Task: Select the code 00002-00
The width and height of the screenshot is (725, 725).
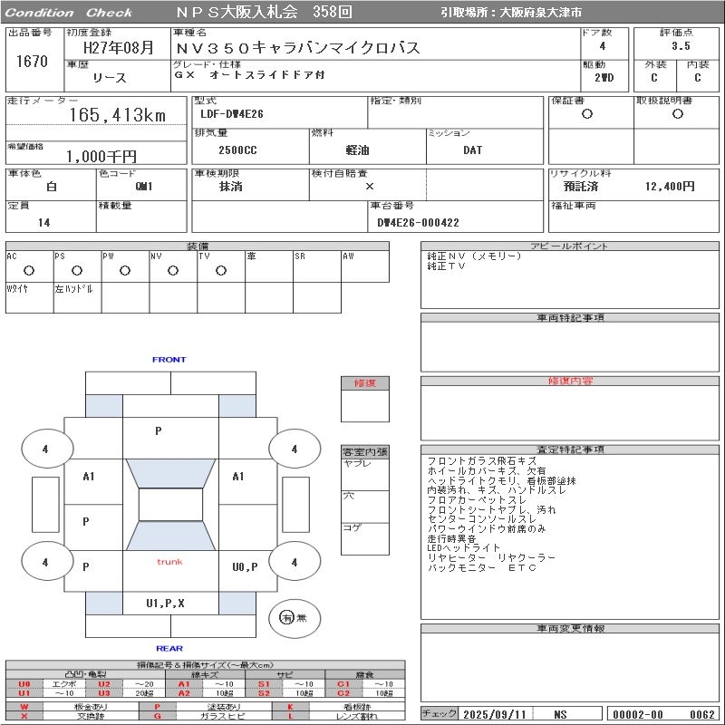Action: tap(638, 714)
